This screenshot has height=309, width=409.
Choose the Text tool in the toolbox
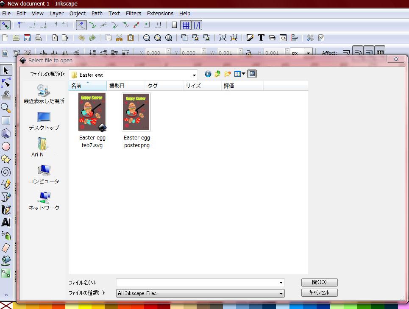(x=6, y=223)
